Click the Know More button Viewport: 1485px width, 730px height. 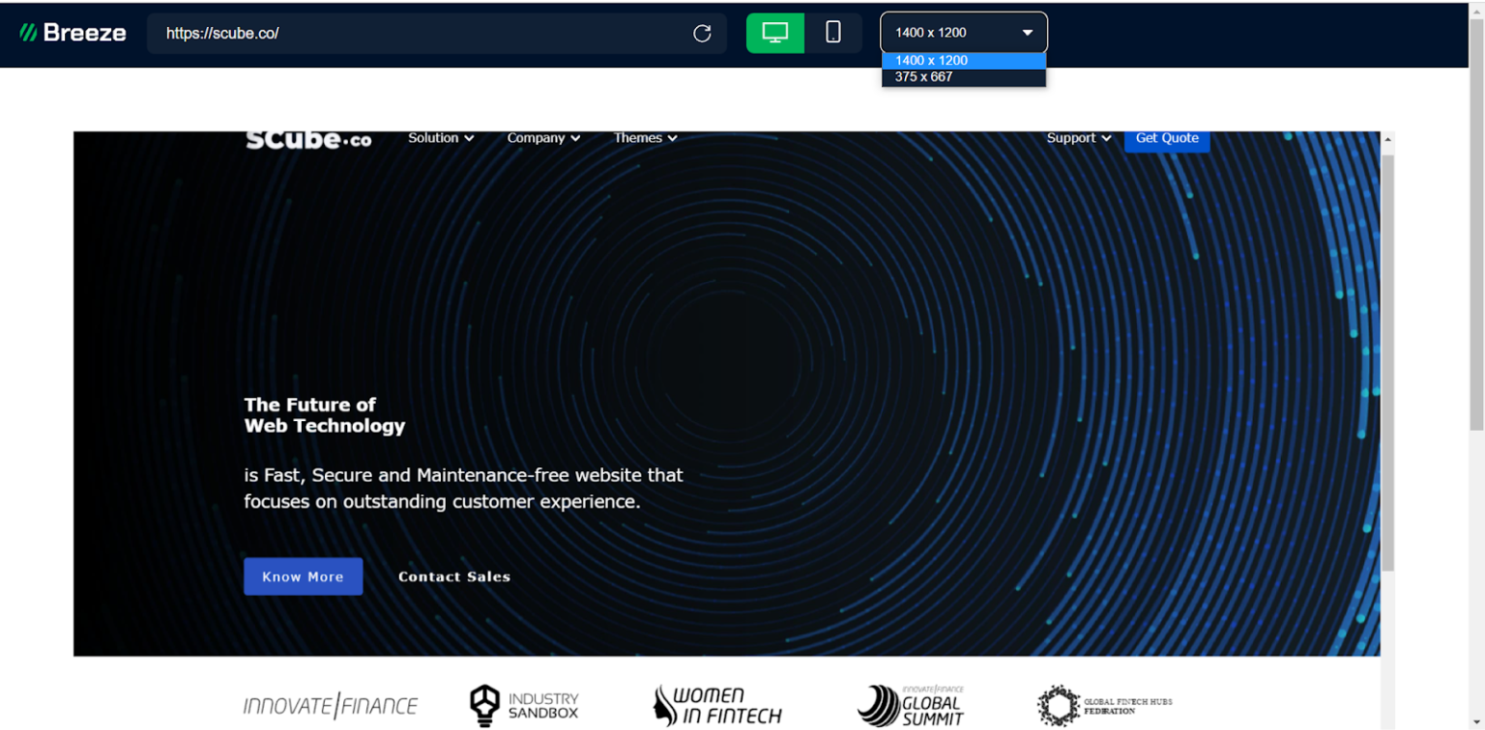coord(304,576)
